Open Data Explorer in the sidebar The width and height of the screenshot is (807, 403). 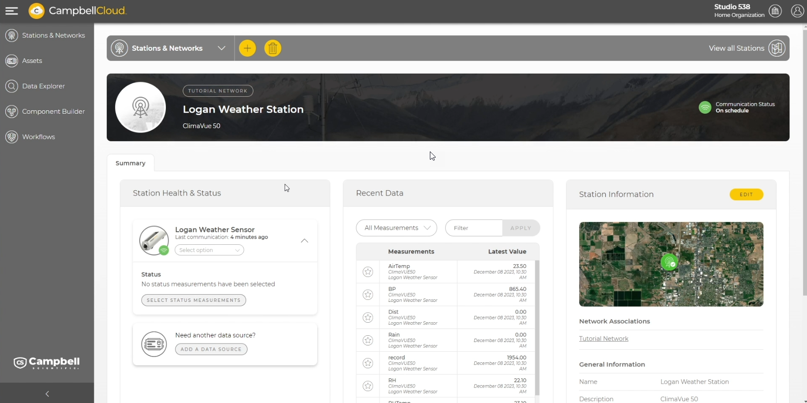click(x=44, y=86)
